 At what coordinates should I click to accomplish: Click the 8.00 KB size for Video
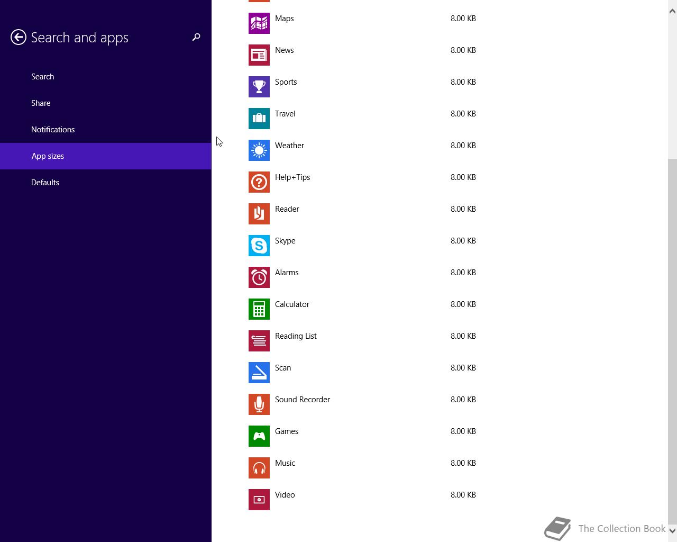click(463, 495)
